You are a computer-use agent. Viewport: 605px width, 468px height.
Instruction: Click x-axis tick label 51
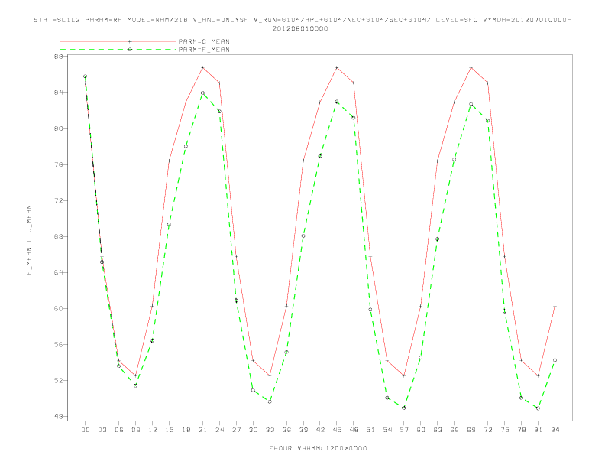[370, 430]
